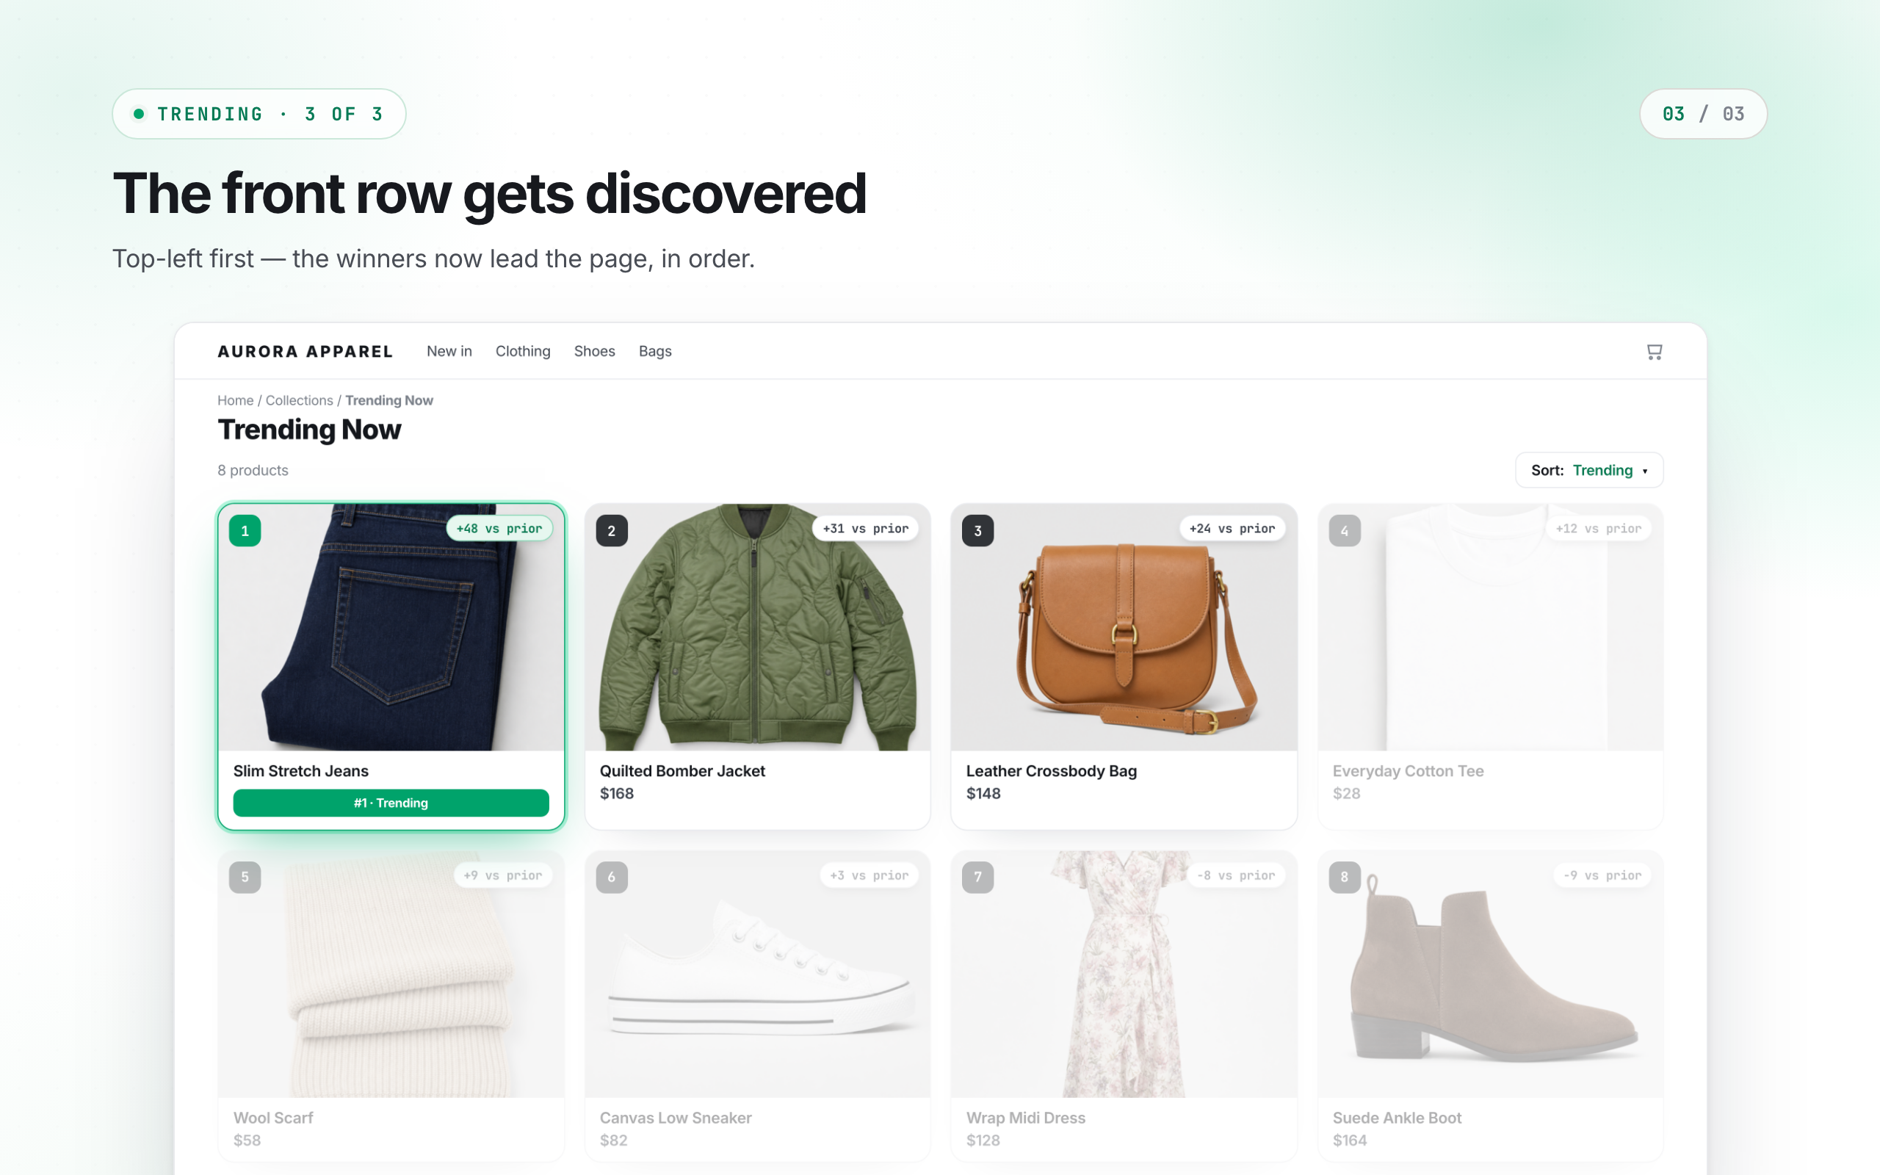Image resolution: width=1880 pixels, height=1175 pixels.
Task: Click rank badge 3 on crossbody bag
Action: pyautogui.click(x=978, y=531)
